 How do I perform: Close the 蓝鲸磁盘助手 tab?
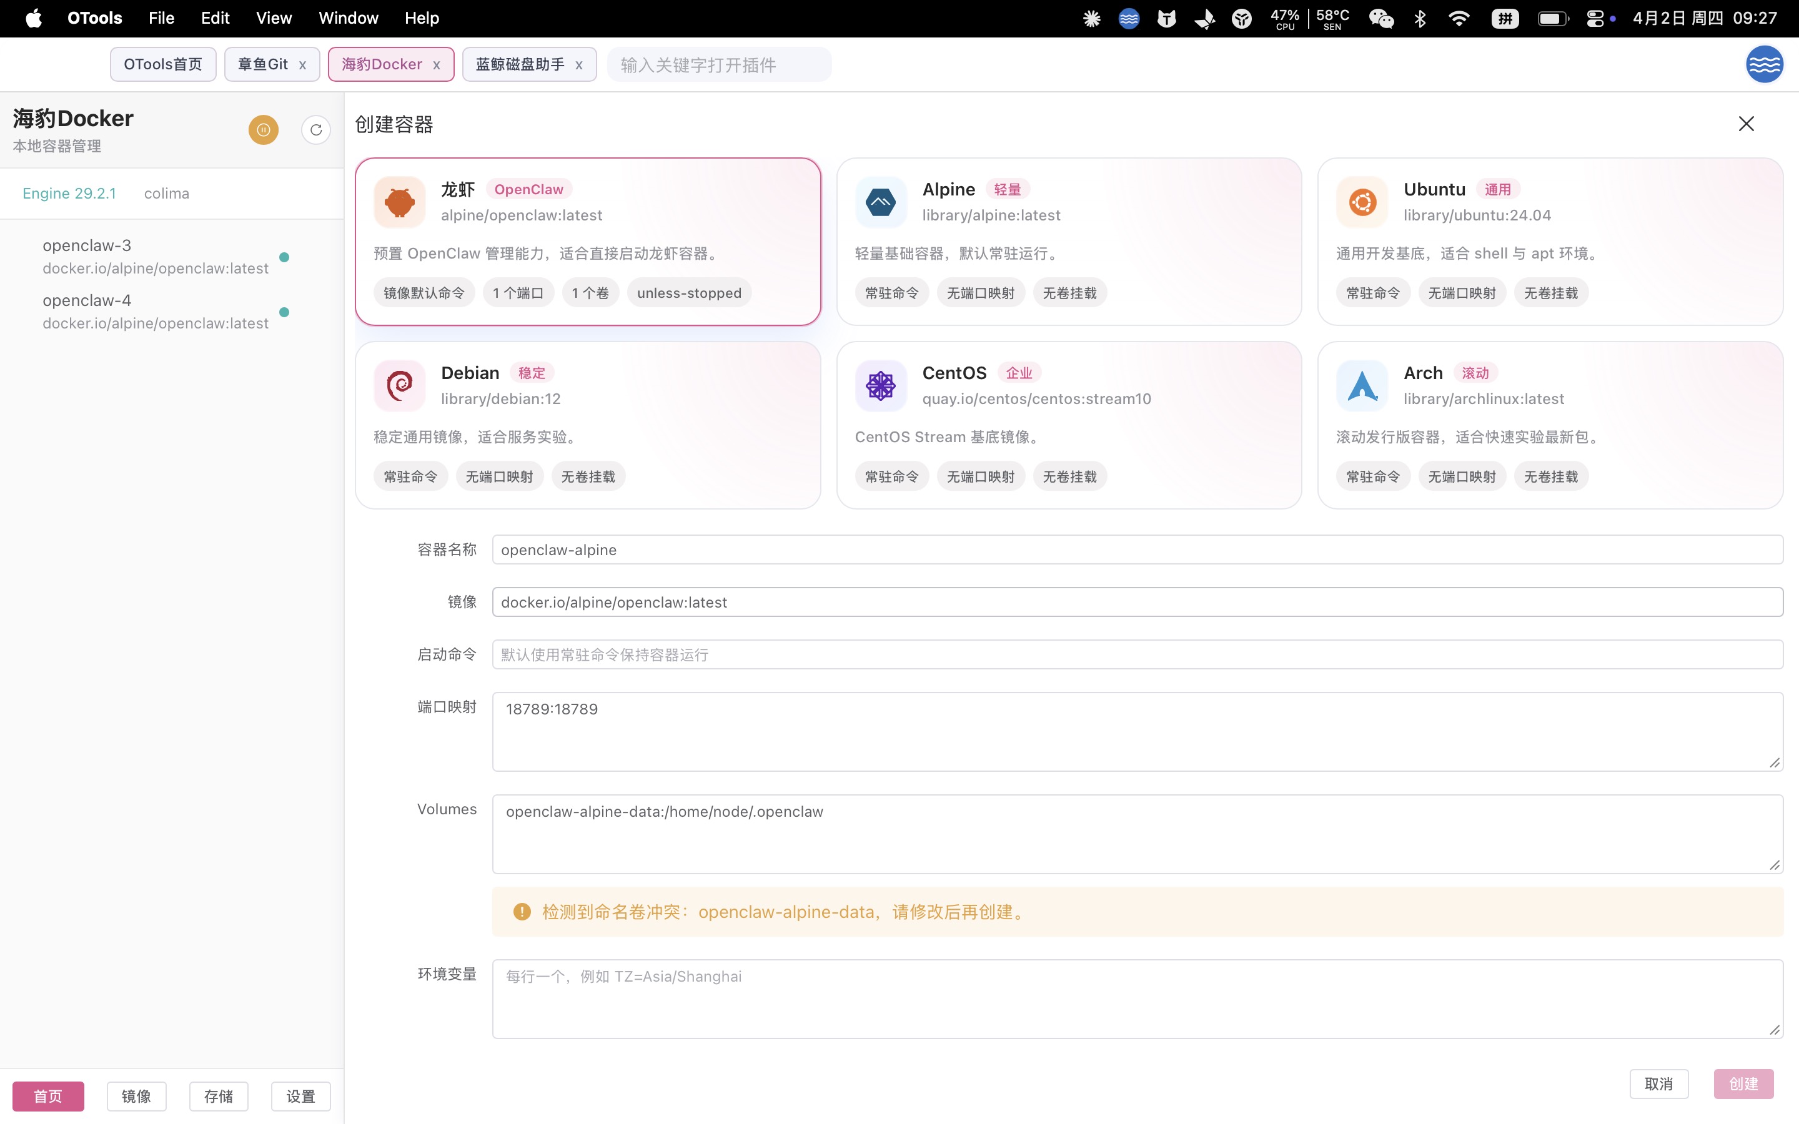pyautogui.click(x=579, y=66)
